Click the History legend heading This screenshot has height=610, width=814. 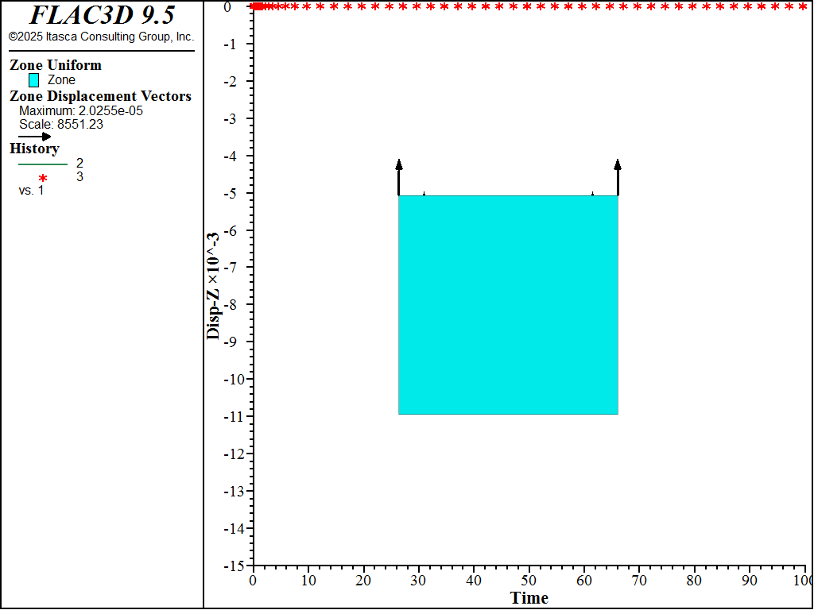[34, 149]
